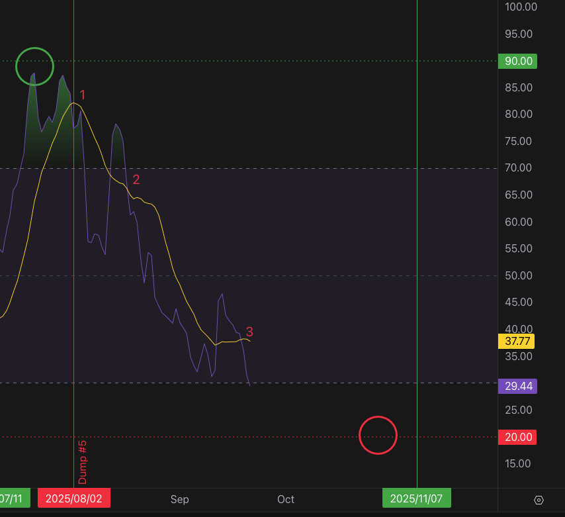Click the 100.00 price scale value
The height and width of the screenshot is (517, 565).
tap(521, 7)
